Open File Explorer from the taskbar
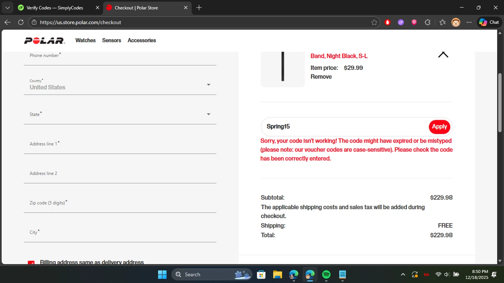The width and height of the screenshot is (504, 283). pos(278,275)
